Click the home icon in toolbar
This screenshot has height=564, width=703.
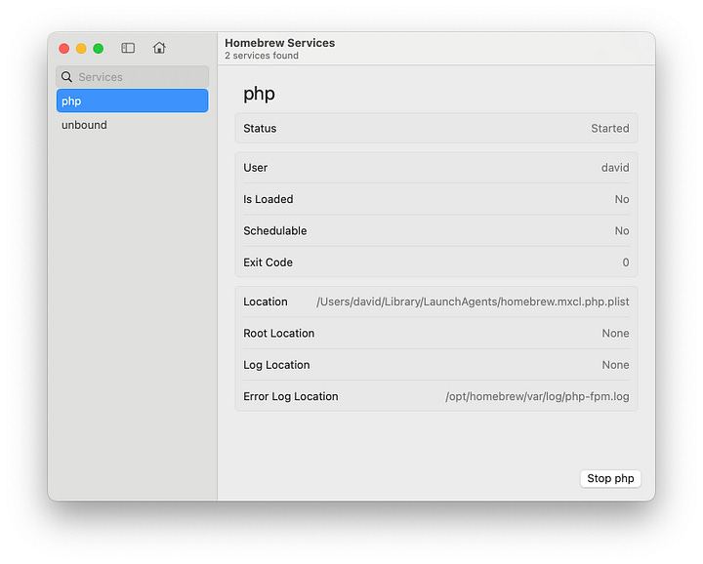pyautogui.click(x=159, y=48)
